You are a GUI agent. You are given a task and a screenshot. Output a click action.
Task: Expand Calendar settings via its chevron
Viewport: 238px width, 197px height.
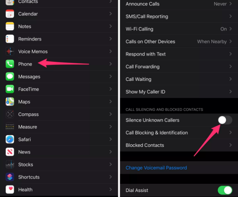click(x=111, y=14)
